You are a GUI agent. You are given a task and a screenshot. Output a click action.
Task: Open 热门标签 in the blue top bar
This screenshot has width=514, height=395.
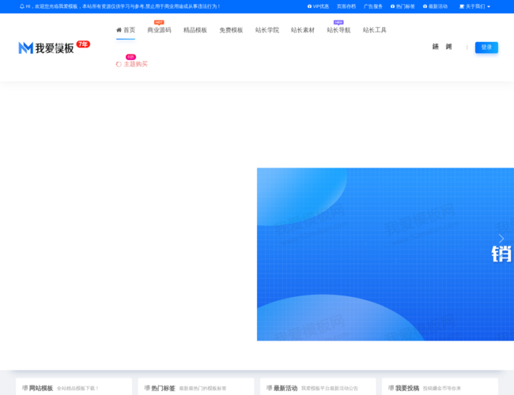click(403, 6)
